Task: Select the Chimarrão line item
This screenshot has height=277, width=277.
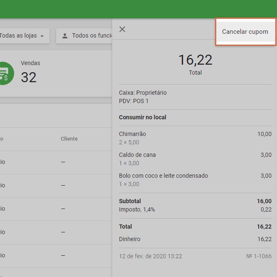Action: tap(132, 134)
